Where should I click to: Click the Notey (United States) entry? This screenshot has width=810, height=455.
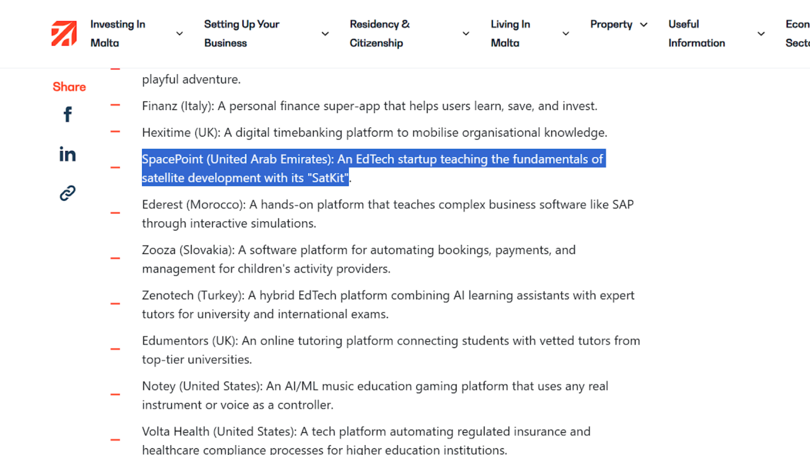[x=375, y=396]
